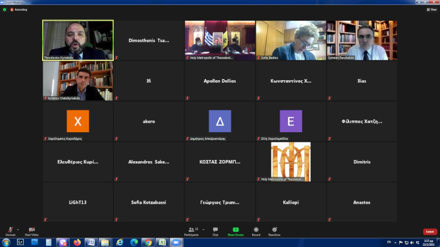Click the green encryption shield icon
The image size is (440, 247).
tap(4, 9)
